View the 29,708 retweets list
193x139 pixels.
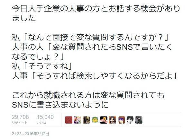coord(20,117)
